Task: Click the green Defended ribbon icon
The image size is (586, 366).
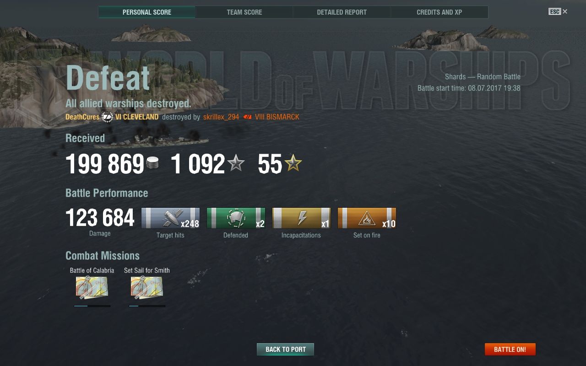Action: [236, 218]
